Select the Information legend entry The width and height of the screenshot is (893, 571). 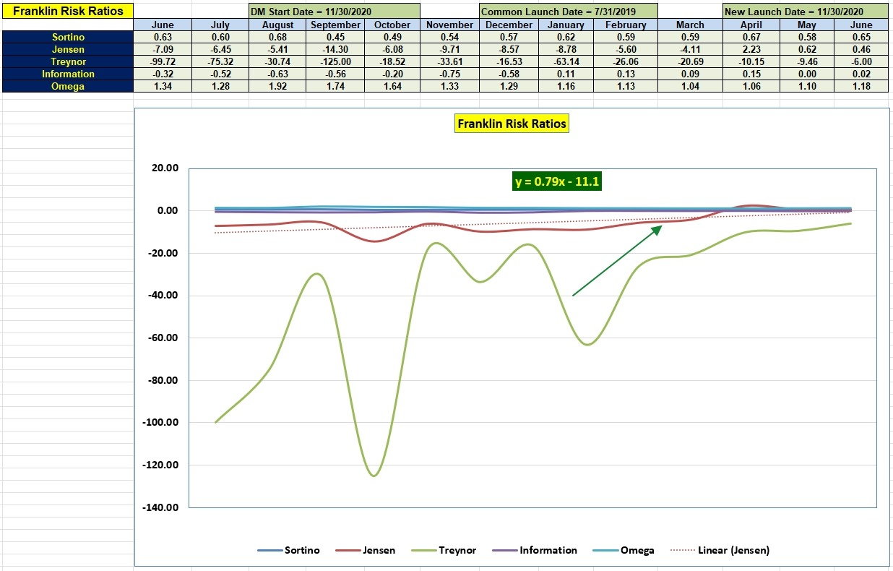[534, 550]
